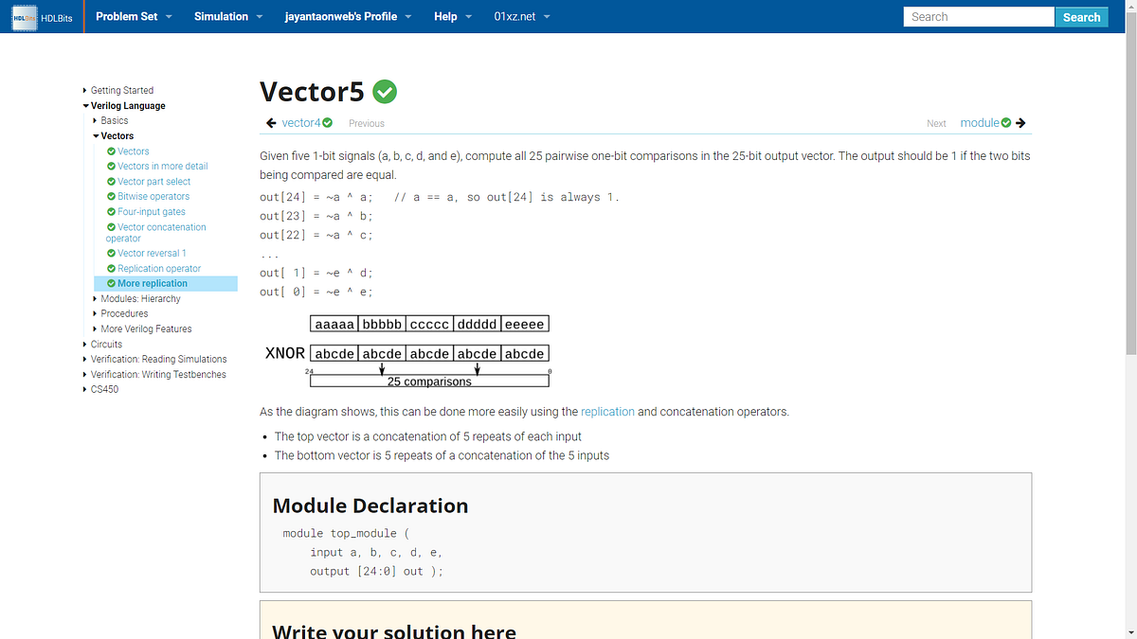The height and width of the screenshot is (639, 1137).
Task: Click the checkmark beside Bitwise operators
Action: coord(112,196)
